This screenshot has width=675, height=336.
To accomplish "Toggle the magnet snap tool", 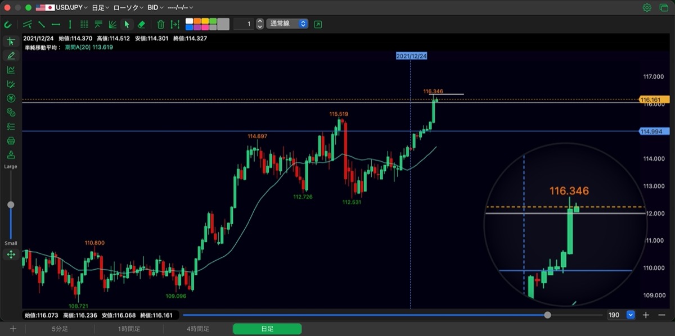I will coord(8,24).
